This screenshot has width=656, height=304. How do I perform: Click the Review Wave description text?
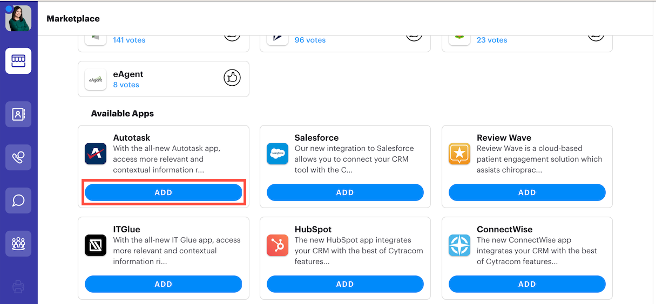539,159
